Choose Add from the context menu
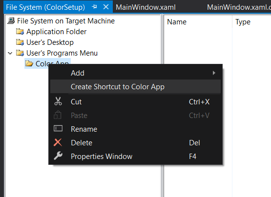The width and height of the screenshot is (271, 197). tap(135, 73)
